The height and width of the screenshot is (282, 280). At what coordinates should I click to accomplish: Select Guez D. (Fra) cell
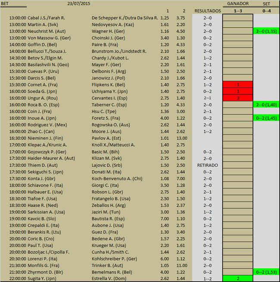(x=105, y=232)
